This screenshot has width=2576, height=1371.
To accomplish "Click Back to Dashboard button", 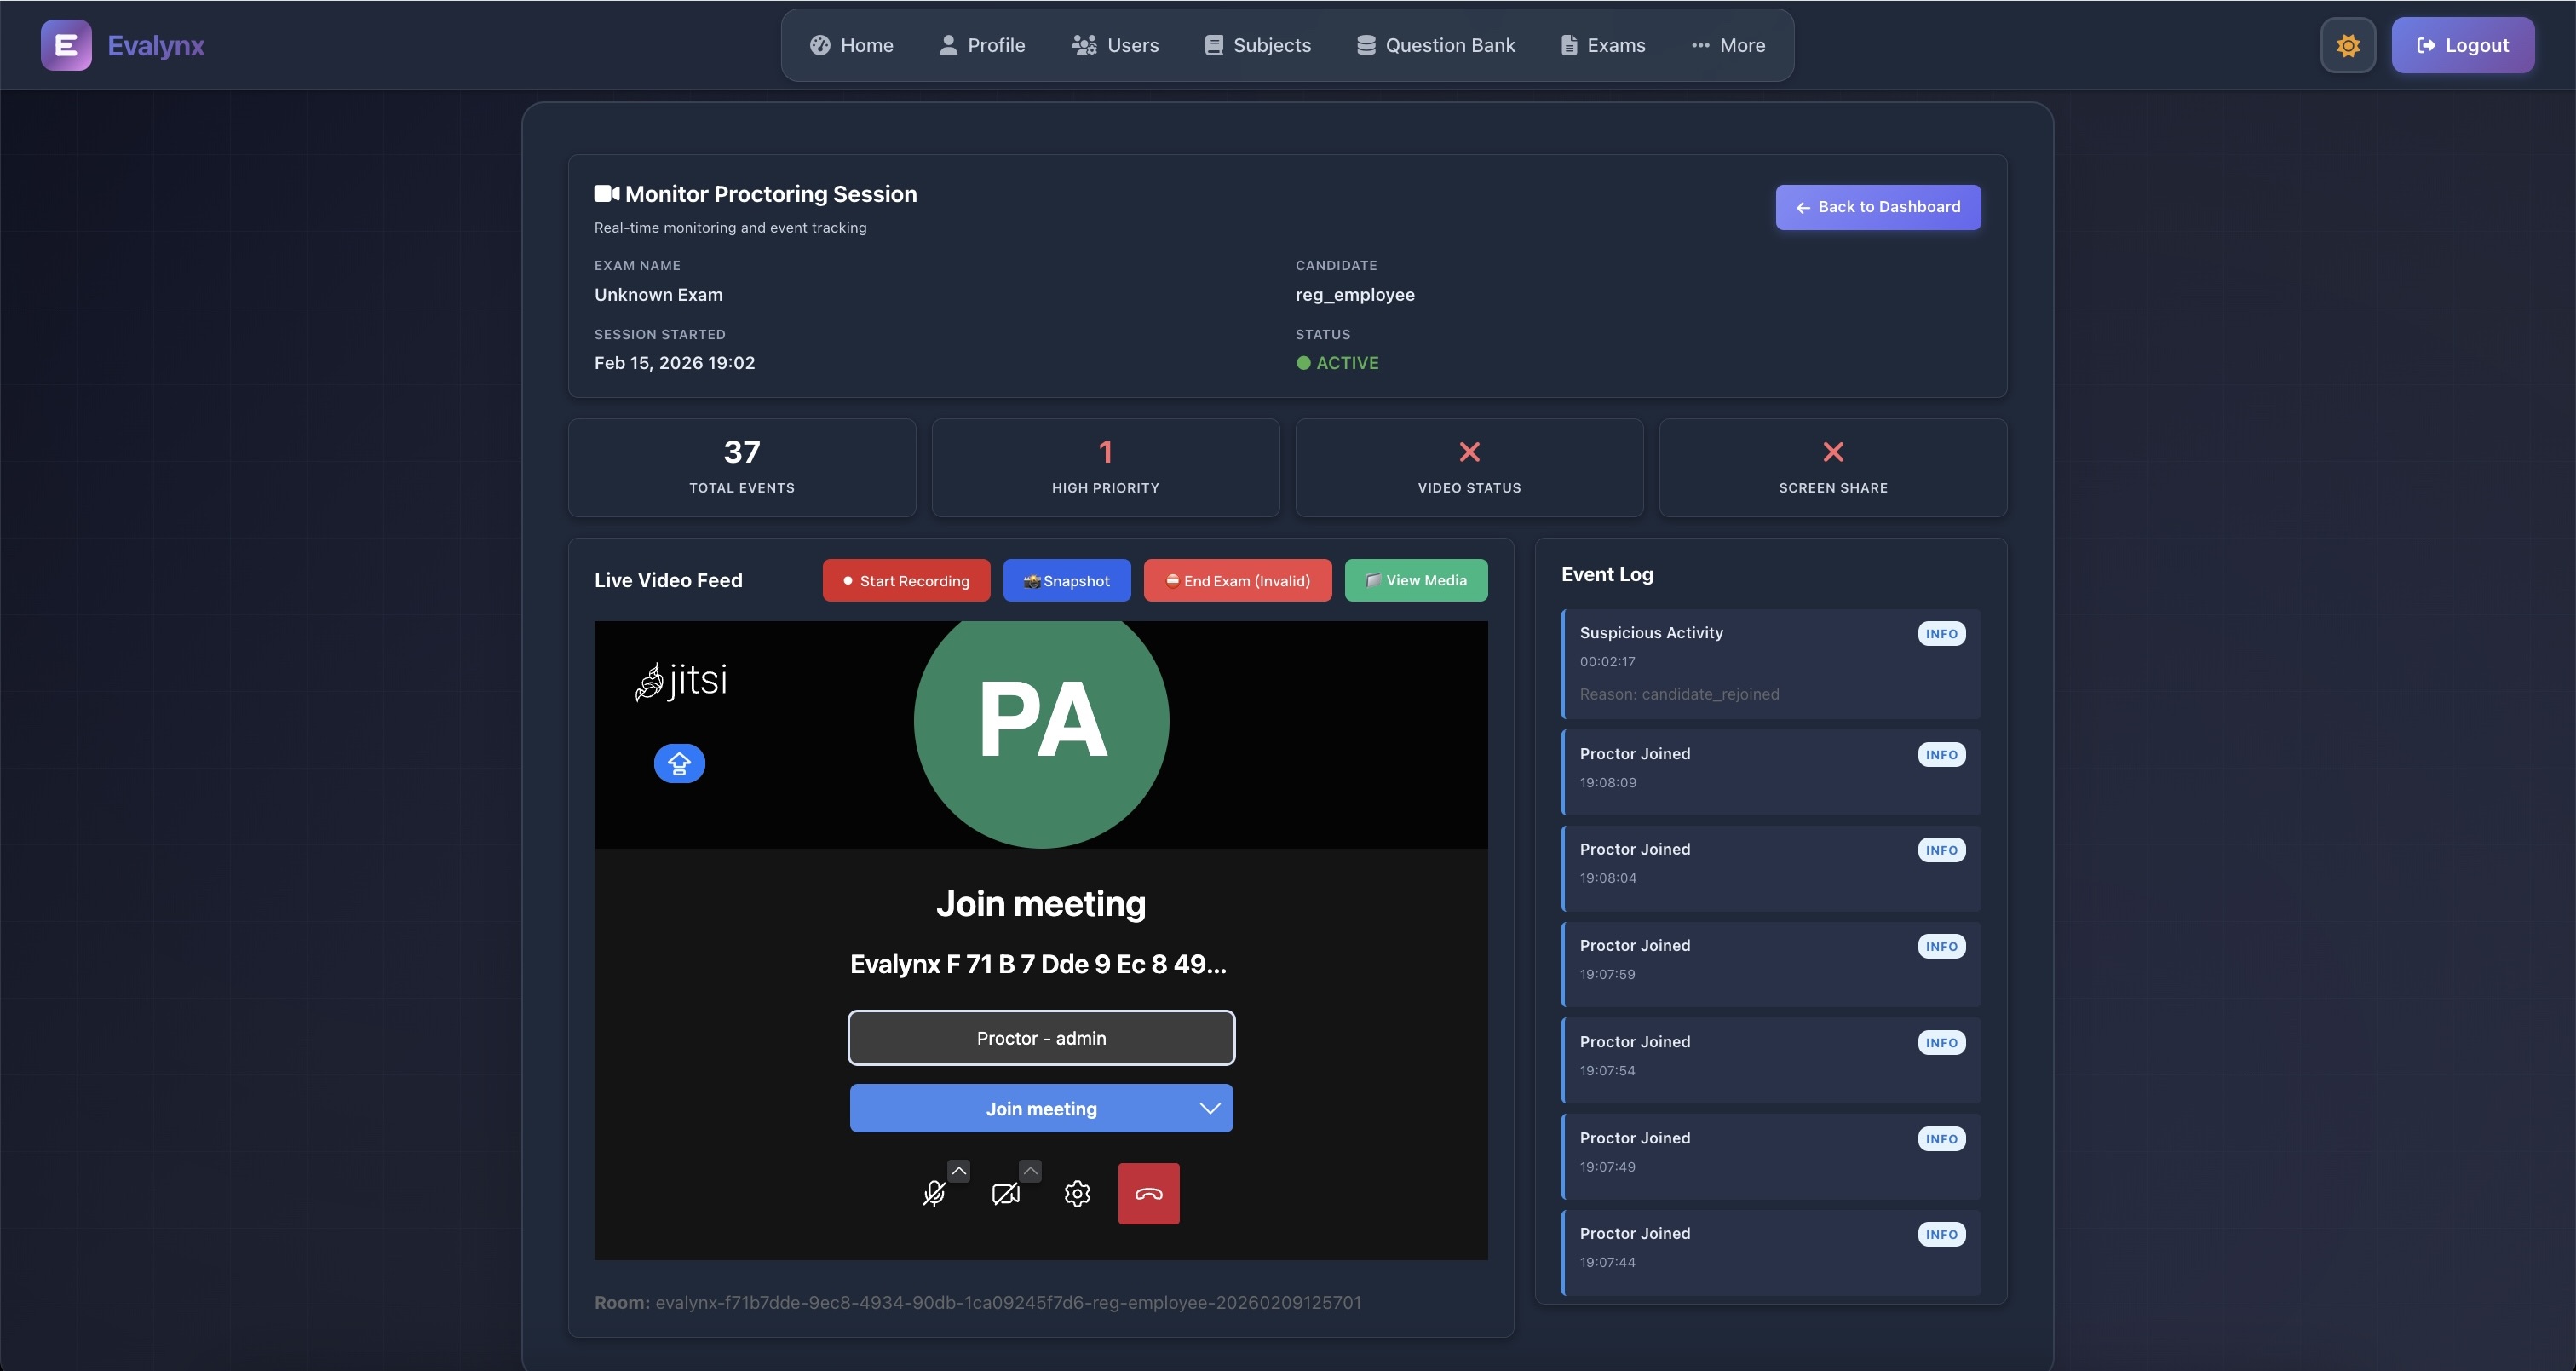I will 1877,207.
